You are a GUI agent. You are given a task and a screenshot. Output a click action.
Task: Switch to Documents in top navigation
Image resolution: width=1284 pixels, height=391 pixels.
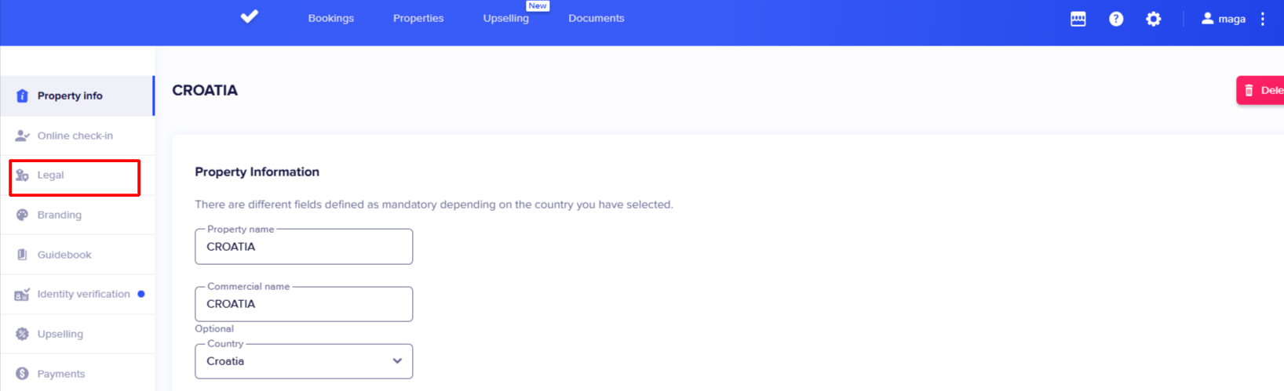pyautogui.click(x=596, y=18)
